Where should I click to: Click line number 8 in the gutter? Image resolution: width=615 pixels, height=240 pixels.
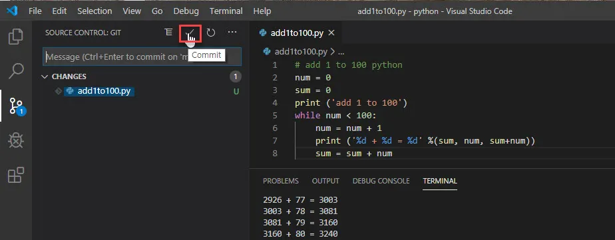click(x=274, y=154)
